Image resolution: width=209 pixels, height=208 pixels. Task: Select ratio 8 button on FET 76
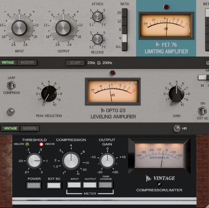(124, 30)
